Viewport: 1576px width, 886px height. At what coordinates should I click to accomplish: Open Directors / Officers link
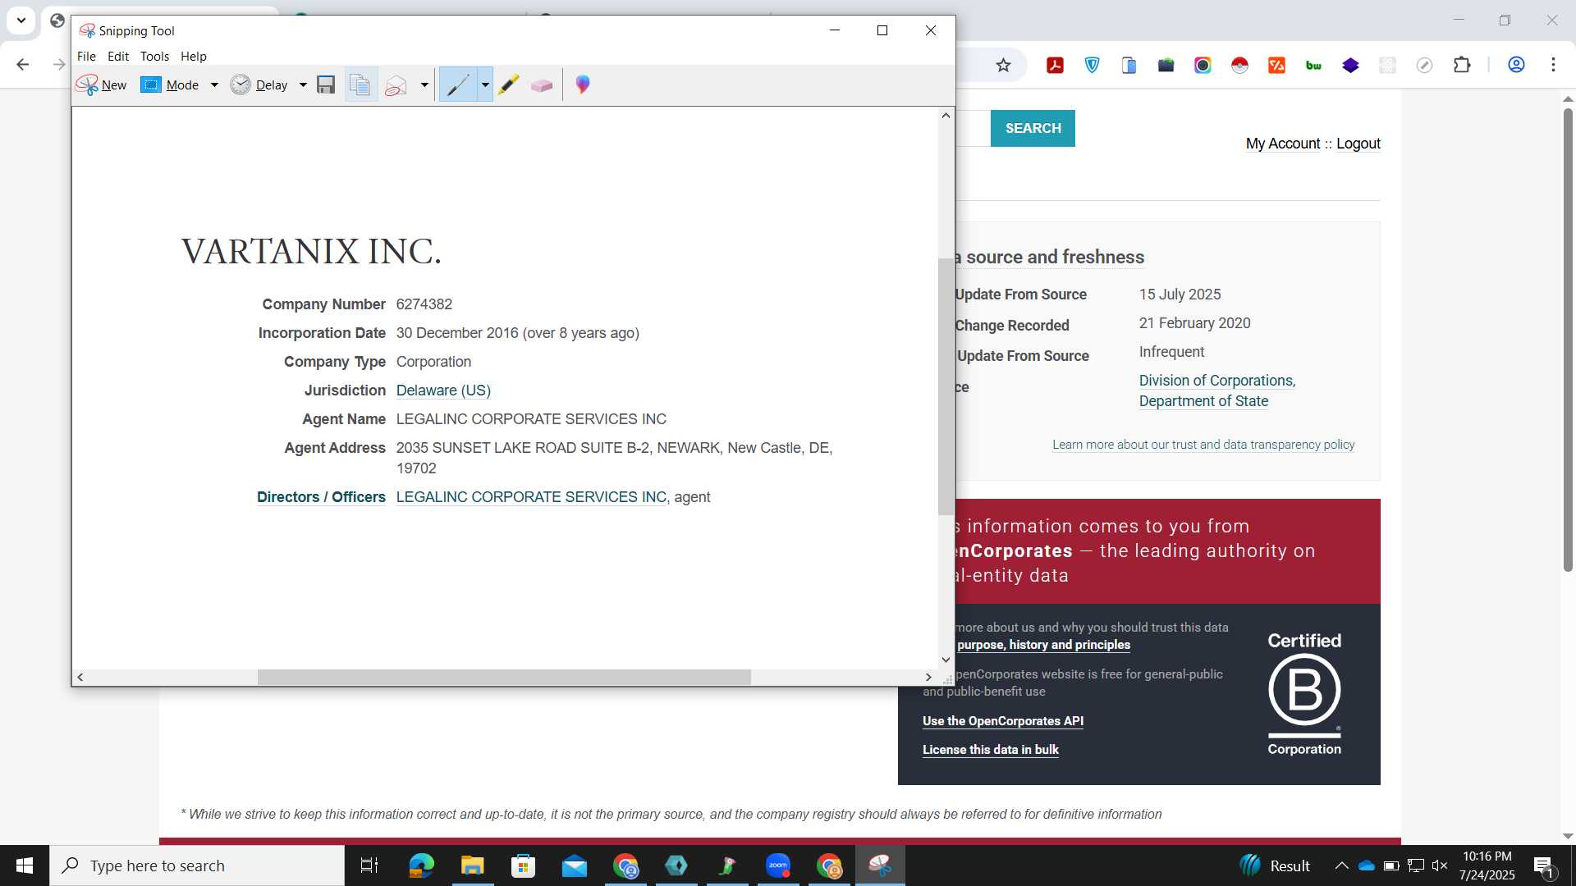pos(321,497)
